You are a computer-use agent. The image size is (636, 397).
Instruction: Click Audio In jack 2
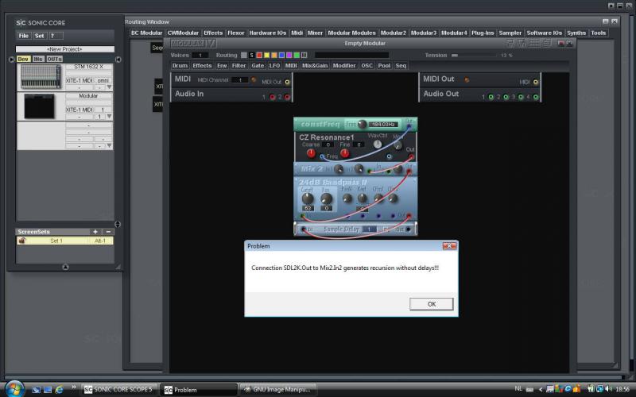(x=287, y=97)
